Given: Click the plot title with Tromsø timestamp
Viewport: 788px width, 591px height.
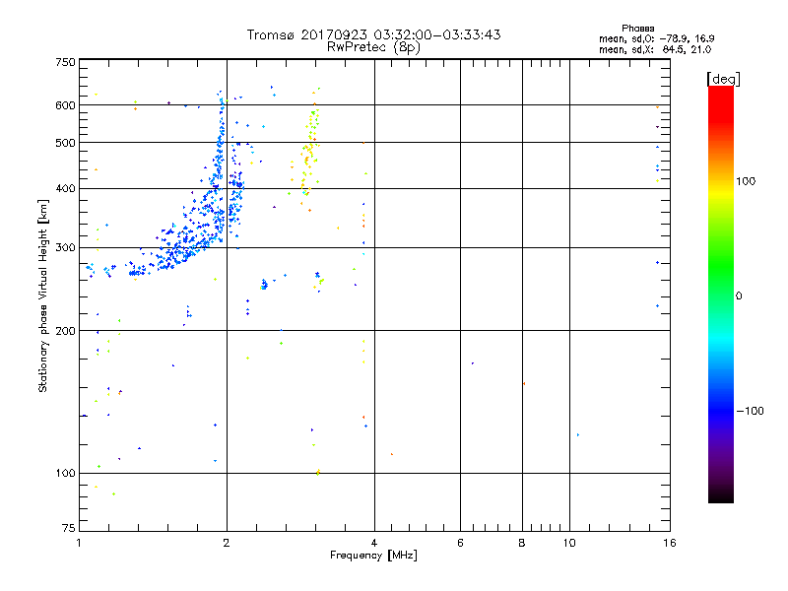Looking at the screenshot, I should [x=373, y=34].
